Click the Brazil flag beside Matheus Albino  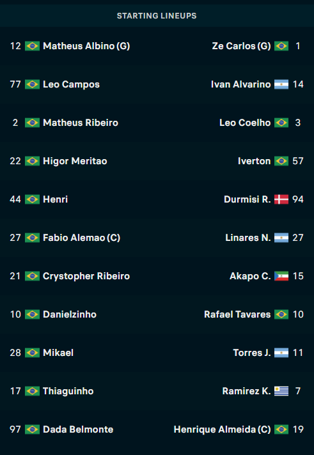point(32,46)
